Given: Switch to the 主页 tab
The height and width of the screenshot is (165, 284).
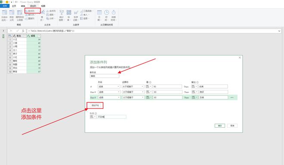Looking at the screenshot, I should pyautogui.click(x=14, y=6).
